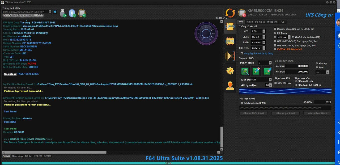Image resolution: width=340 pixels, height=165 pixels.
Task: Click the orange refresh arrows icon
Action: (230, 13)
